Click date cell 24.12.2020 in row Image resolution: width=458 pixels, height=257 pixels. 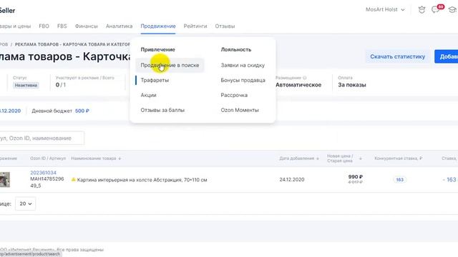pos(292,179)
